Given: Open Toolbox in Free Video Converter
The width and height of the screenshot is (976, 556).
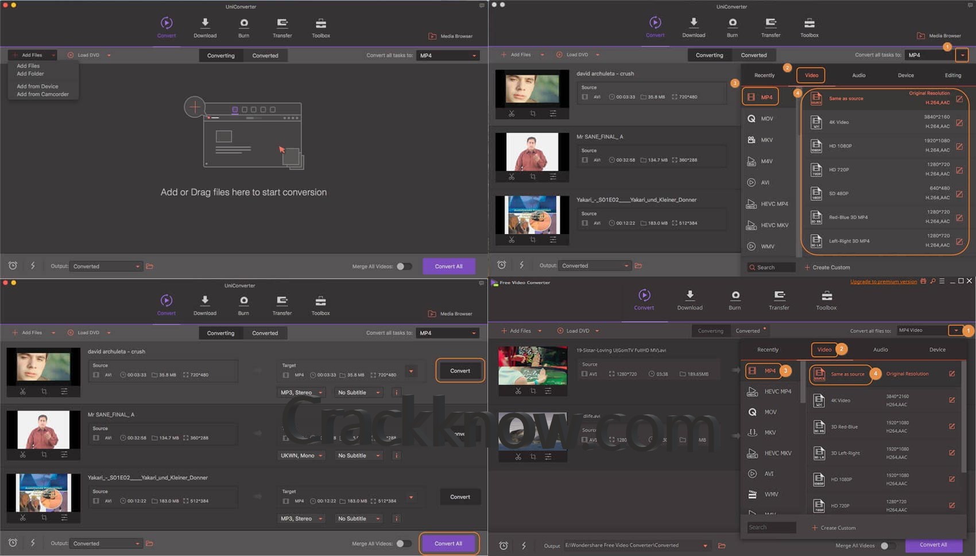Looking at the screenshot, I should (x=826, y=300).
